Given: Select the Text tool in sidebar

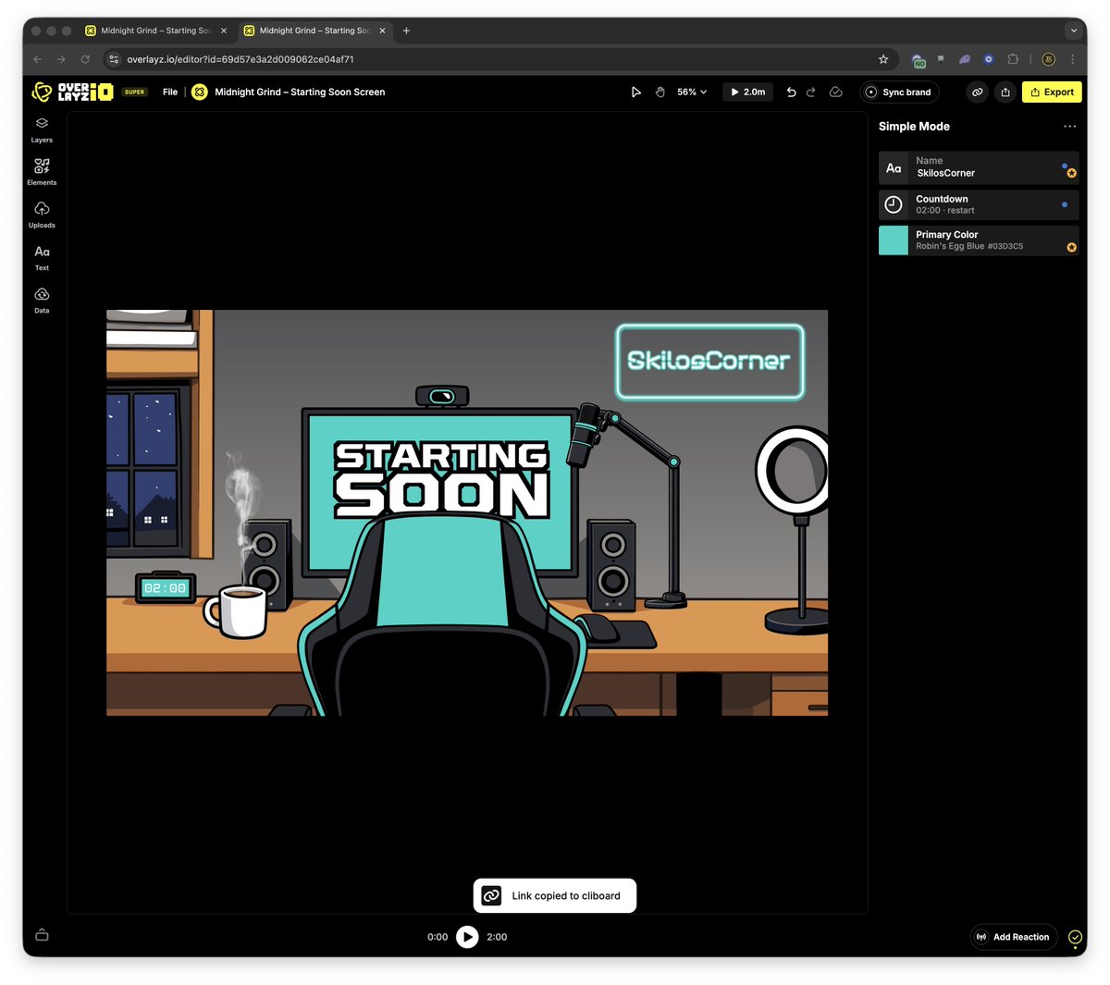Looking at the screenshot, I should click(x=42, y=257).
